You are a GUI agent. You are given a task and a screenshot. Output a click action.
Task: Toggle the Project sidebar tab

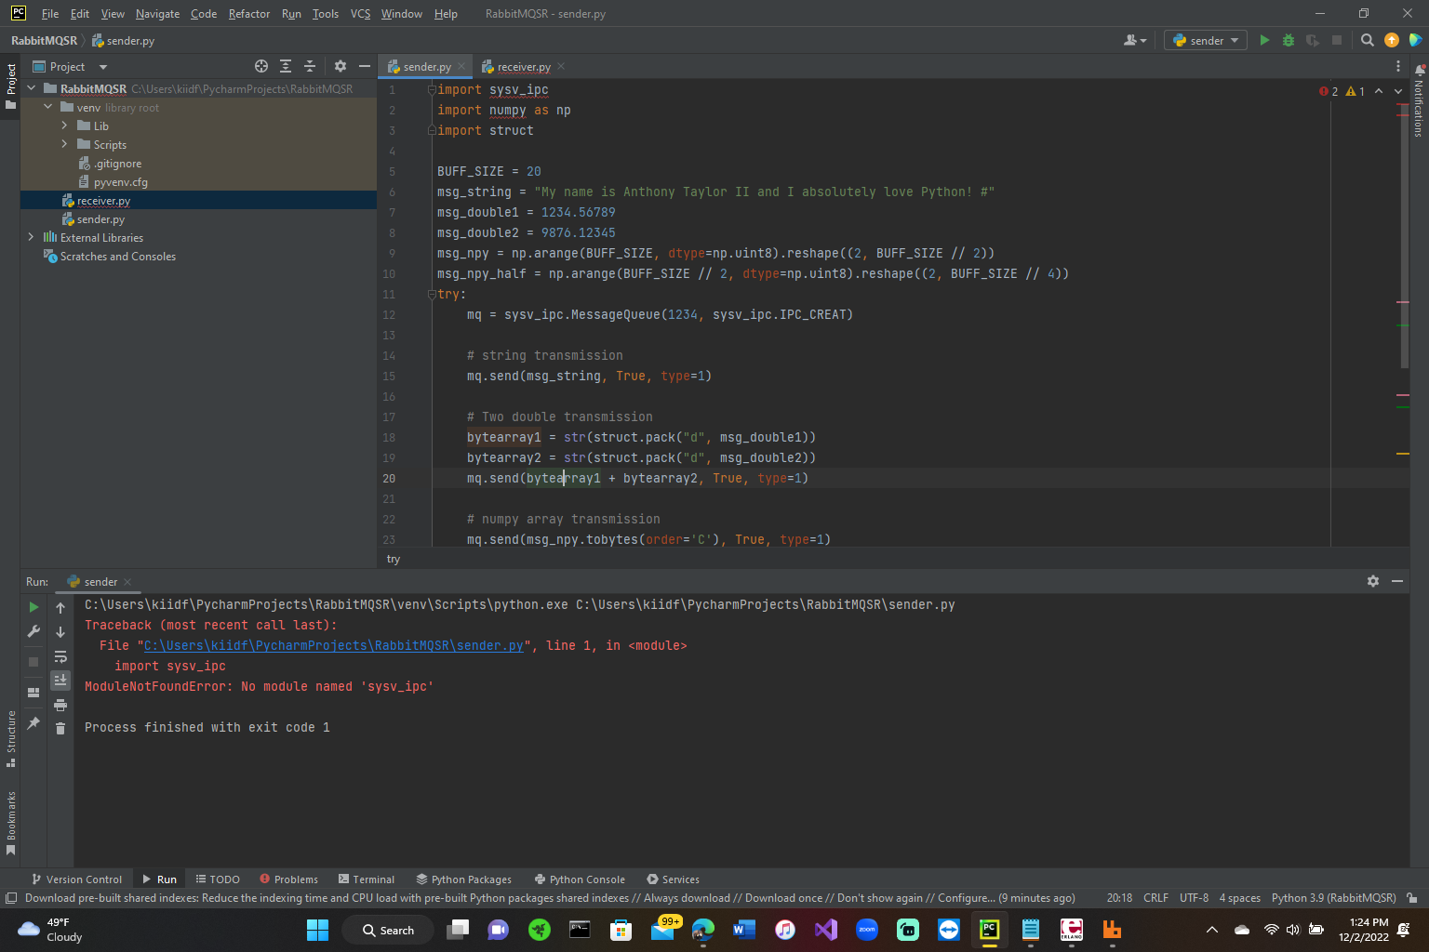[10, 86]
